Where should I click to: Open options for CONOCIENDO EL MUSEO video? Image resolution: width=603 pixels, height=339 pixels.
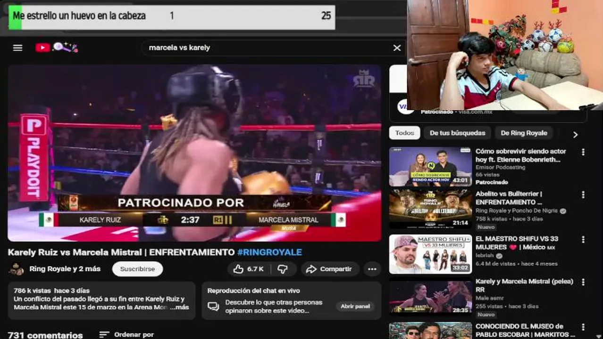click(x=583, y=327)
